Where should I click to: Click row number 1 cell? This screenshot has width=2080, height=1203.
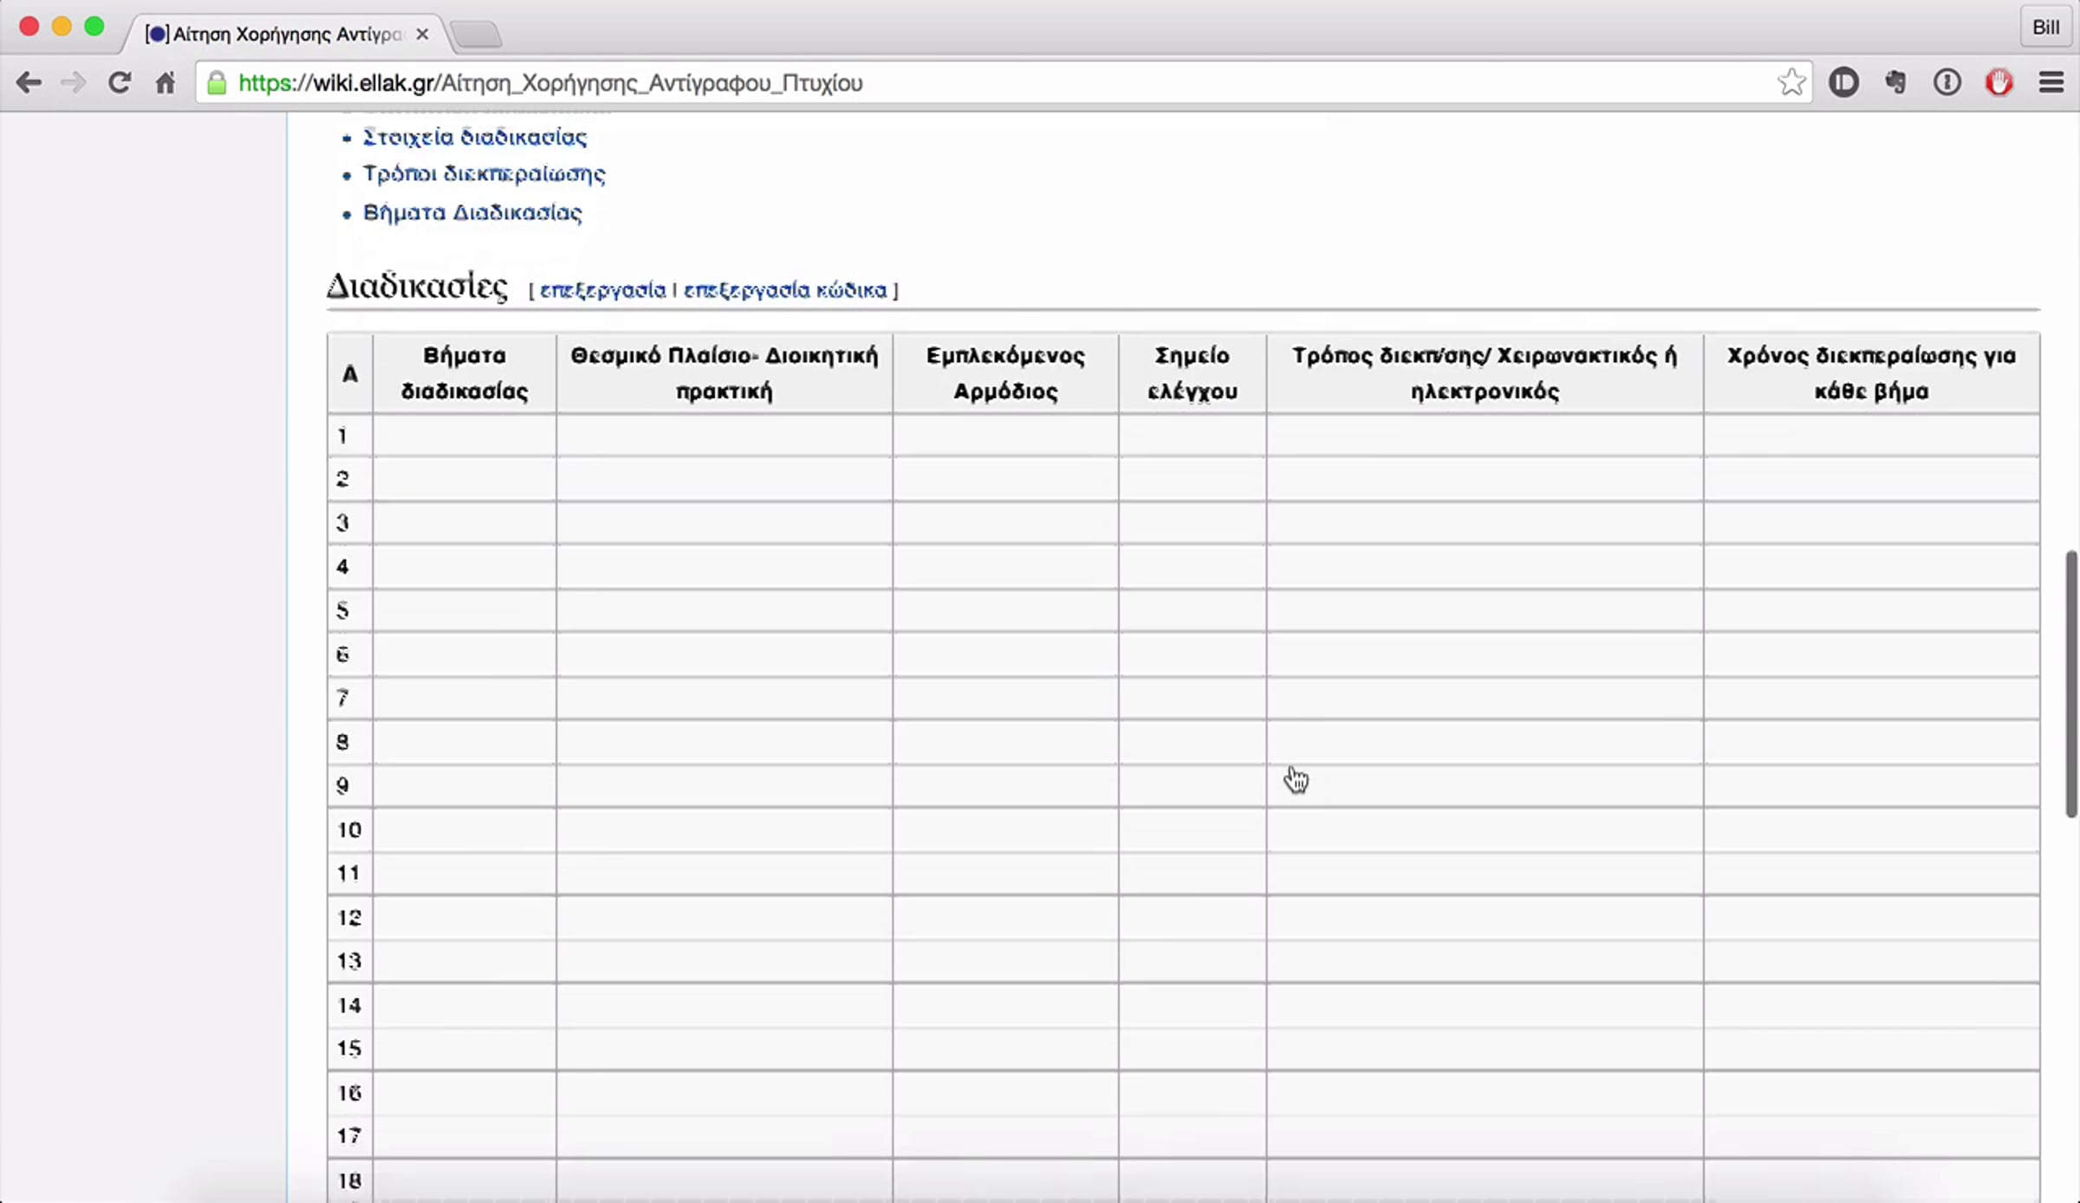pos(350,435)
